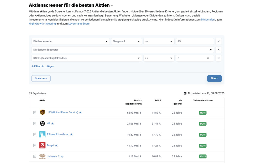
Task: Open the Levermann-Score link
Action: click(79, 24)
